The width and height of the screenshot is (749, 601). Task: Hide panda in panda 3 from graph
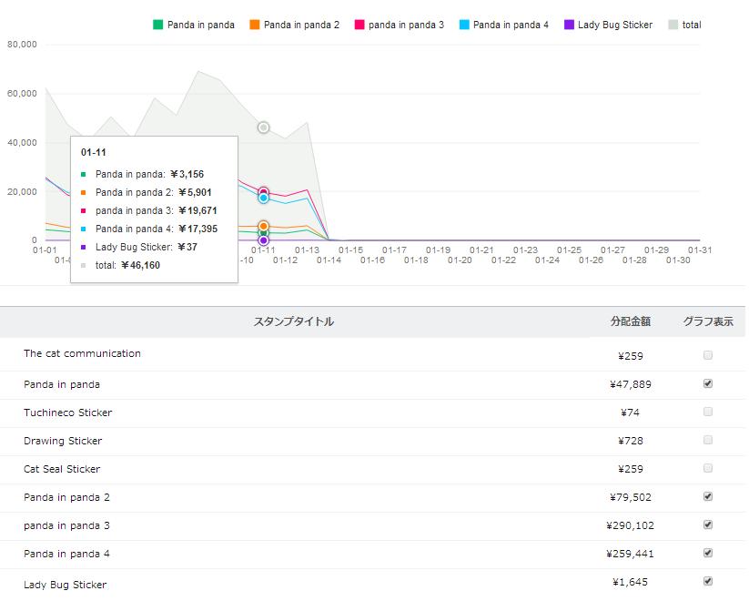[708, 525]
